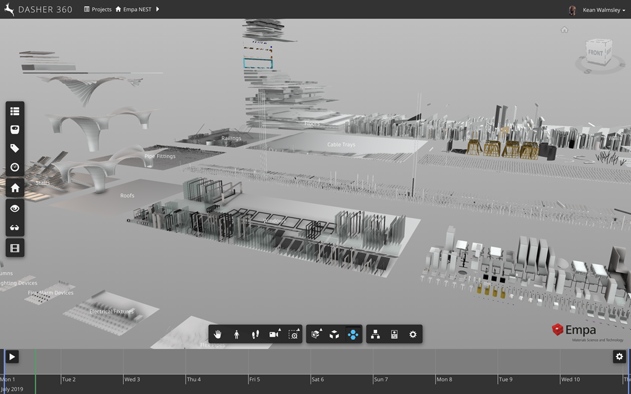Viewport: 631px width, 394px height.
Task: Click the gauge dial icon in sidebar
Action: click(15, 167)
